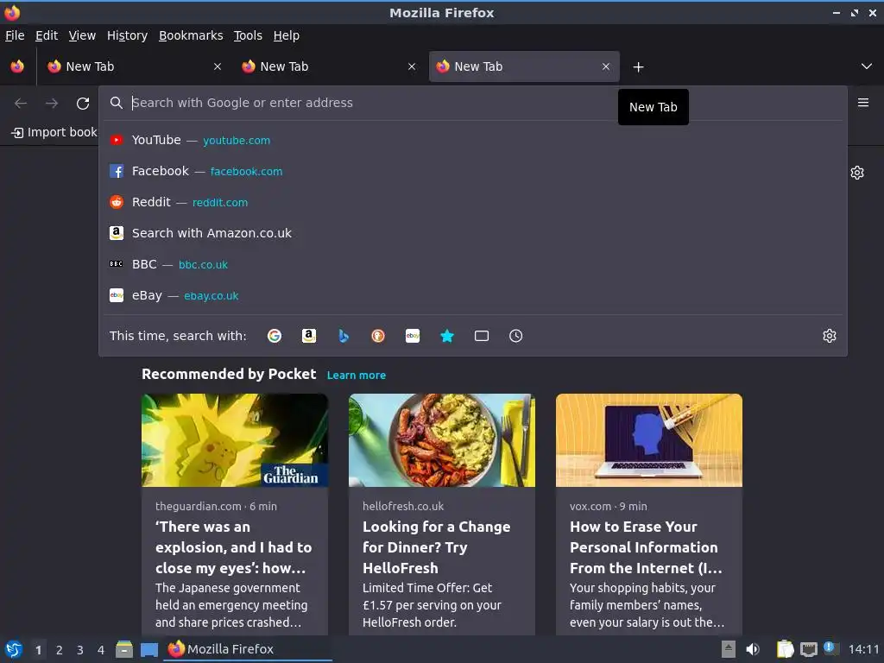
Task: Close the active third New Tab
Action: click(606, 66)
